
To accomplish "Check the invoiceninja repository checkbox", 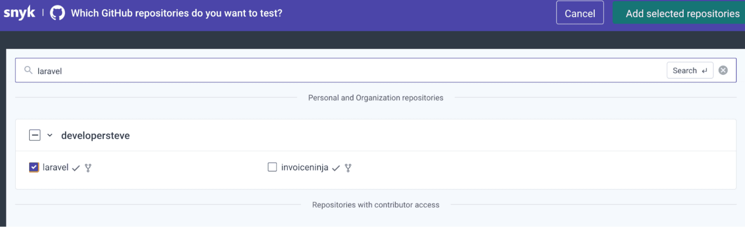I will tap(272, 167).
